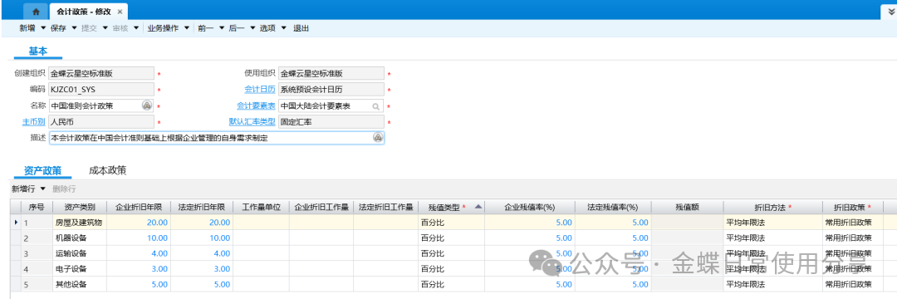Image resolution: width=897 pixels, height=299 pixels.
Task: Open the home tab icon
Action: pyautogui.click(x=36, y=12)
